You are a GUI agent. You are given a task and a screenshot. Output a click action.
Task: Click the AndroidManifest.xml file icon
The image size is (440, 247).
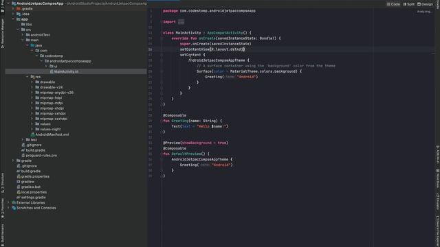(x=32, y=134)
